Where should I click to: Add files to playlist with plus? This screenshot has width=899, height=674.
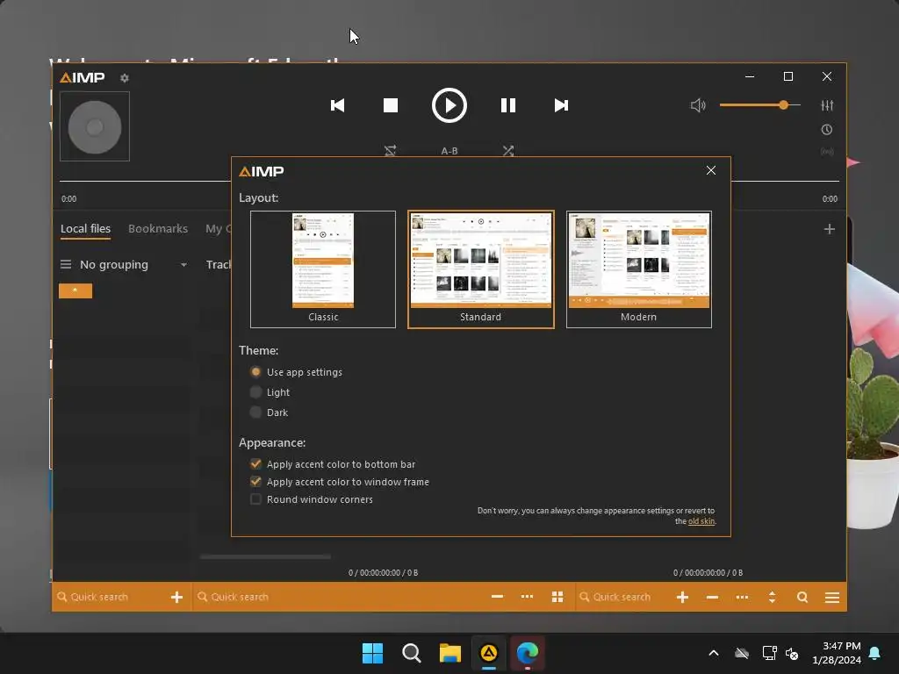(682, 597)
